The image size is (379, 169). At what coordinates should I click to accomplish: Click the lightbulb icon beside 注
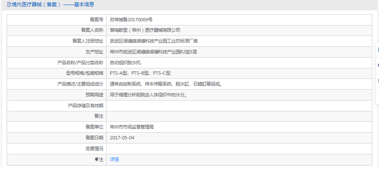97,159
